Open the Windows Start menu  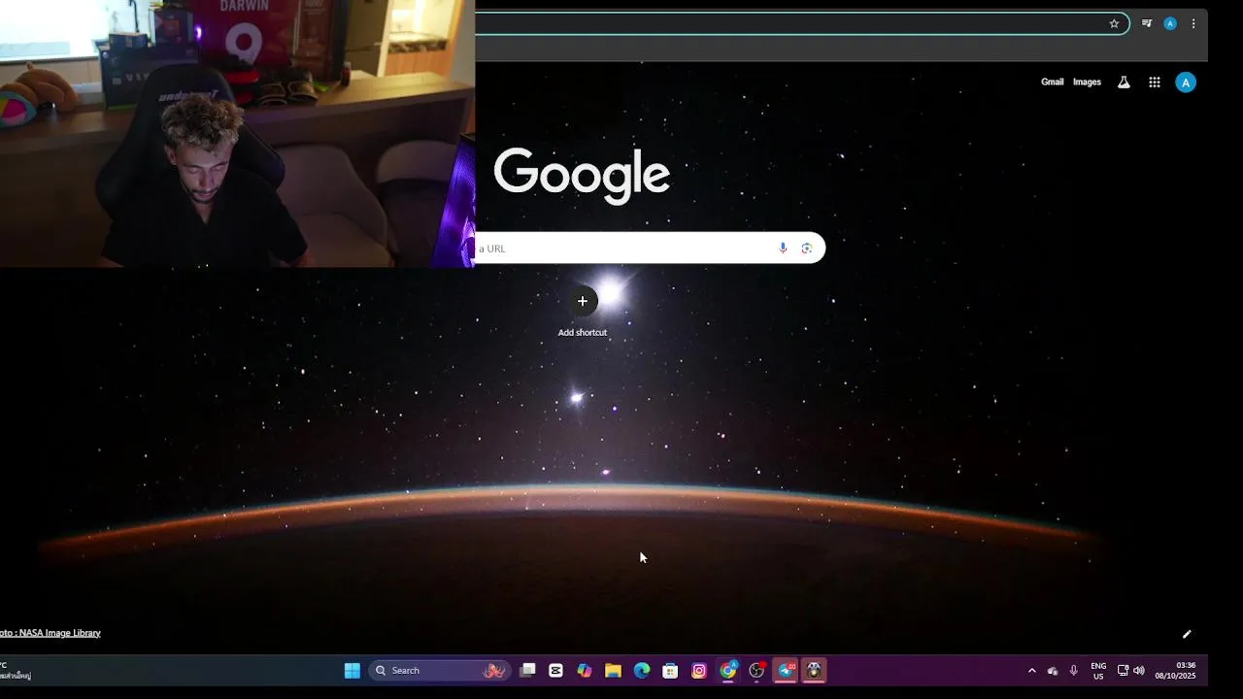[352, 670]
